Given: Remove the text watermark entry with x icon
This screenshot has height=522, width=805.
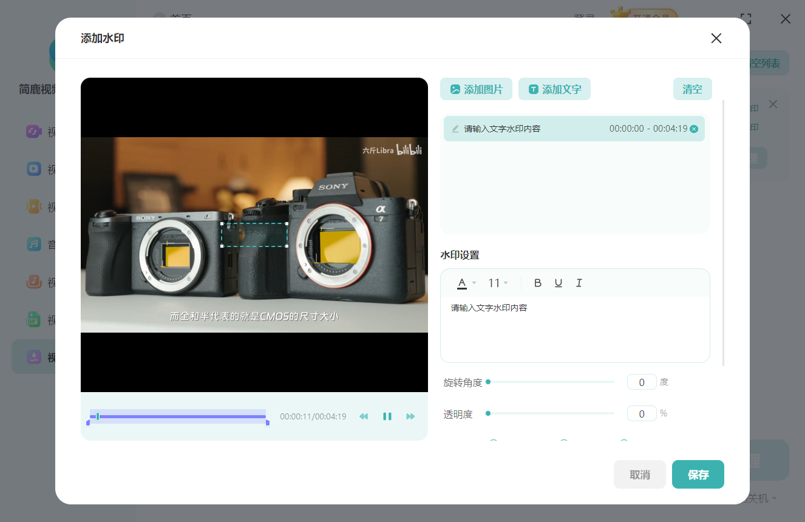Looking at the screenshot, I should click(x=694, y=129).
